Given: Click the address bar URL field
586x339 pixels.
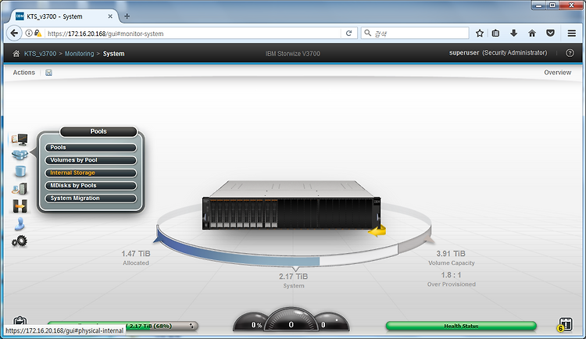Looking at the screenshot, I should tap(193, 34).
